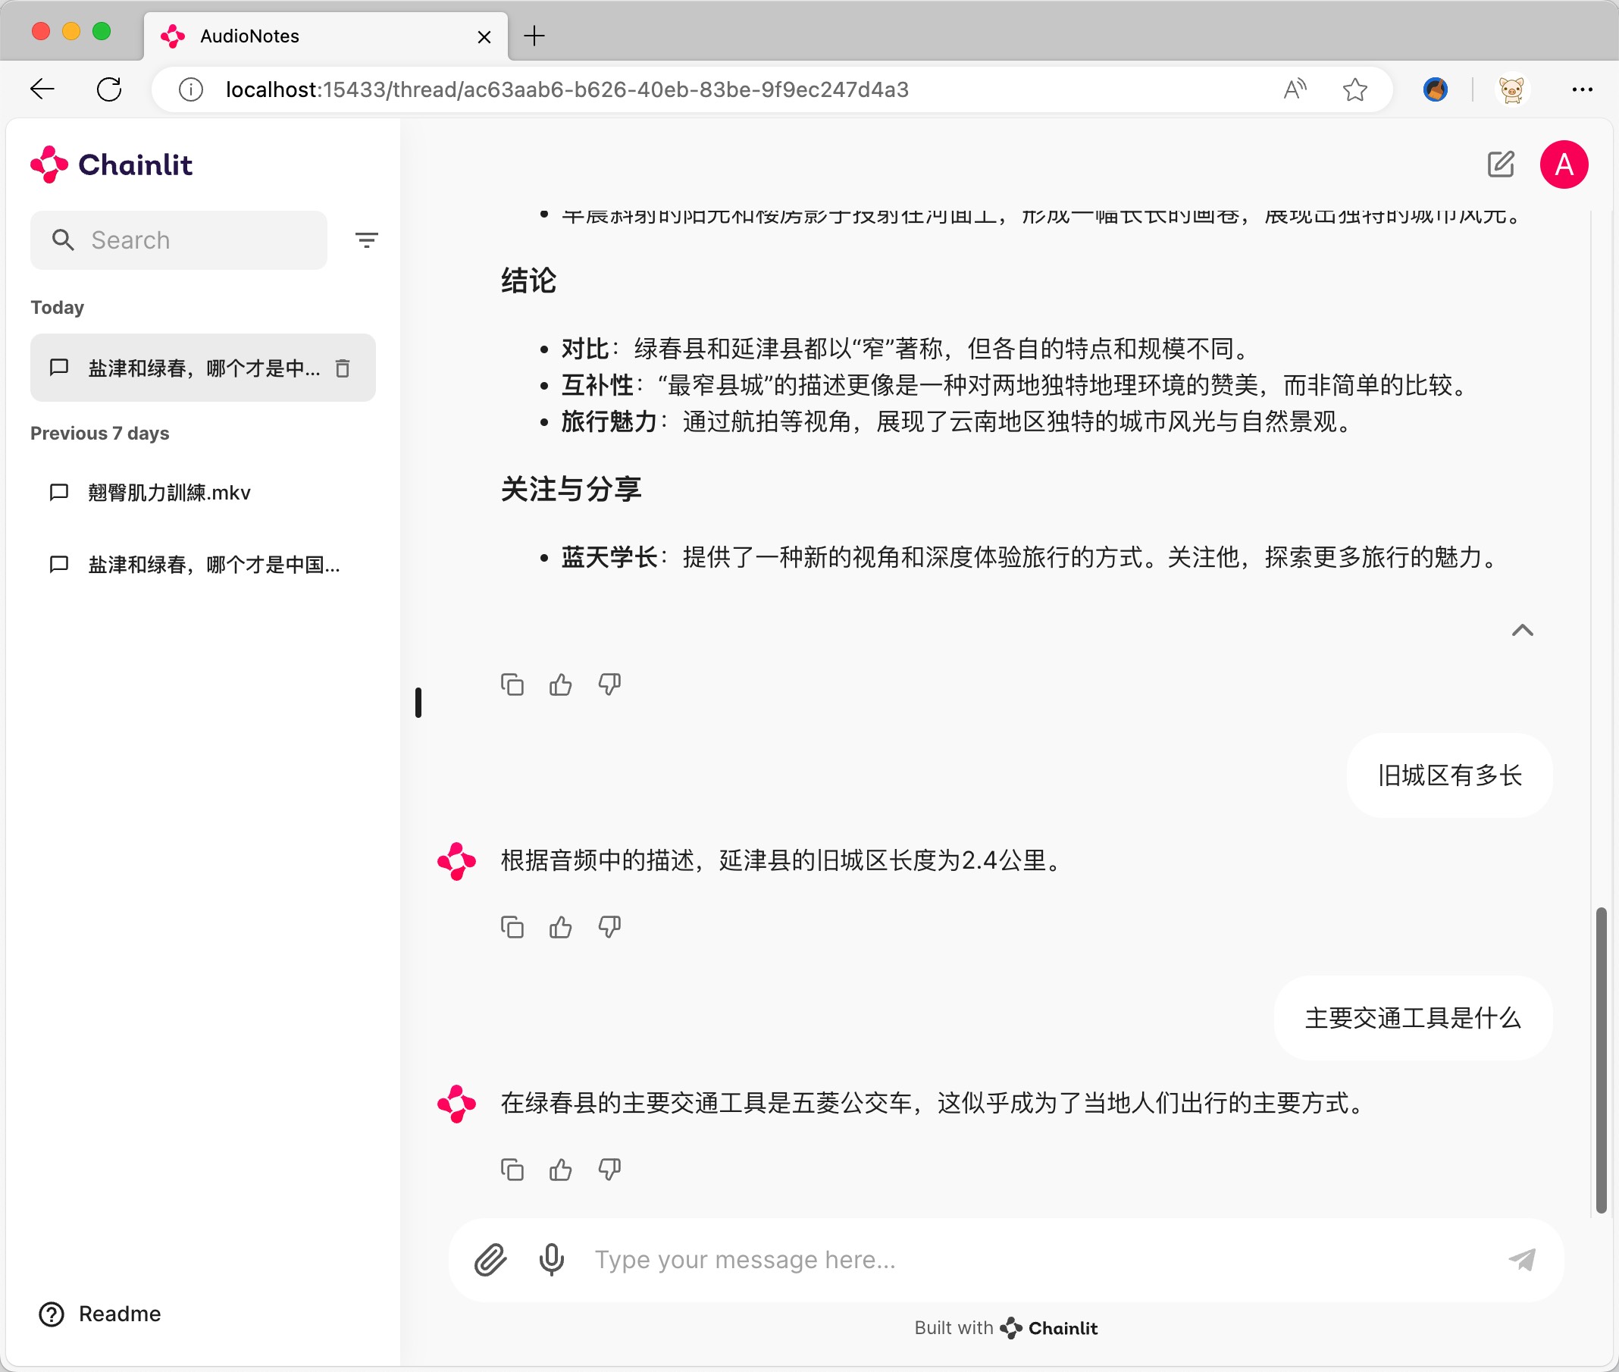Image resolution: width=1619 pixels, height=1372 pixels.
Task: Click the thumbs down icon on transport response
Action: pyautogui.click(x=608, y=1167)
